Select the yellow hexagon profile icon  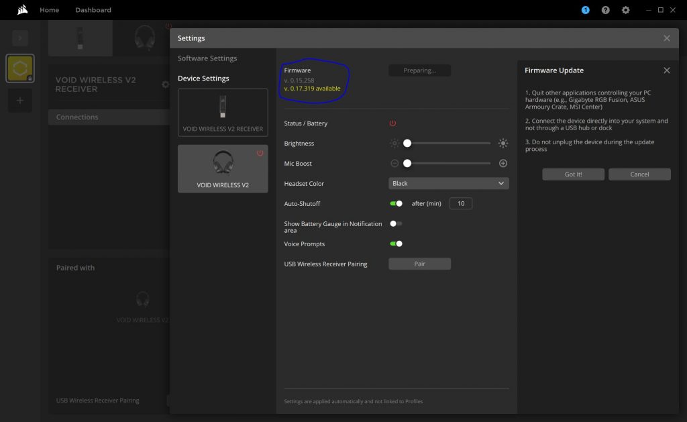coord(19,68)
